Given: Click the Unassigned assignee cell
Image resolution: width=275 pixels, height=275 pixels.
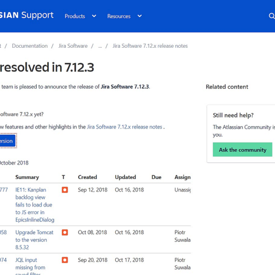Looking at the screenshot, I should (x=183, y=190).
